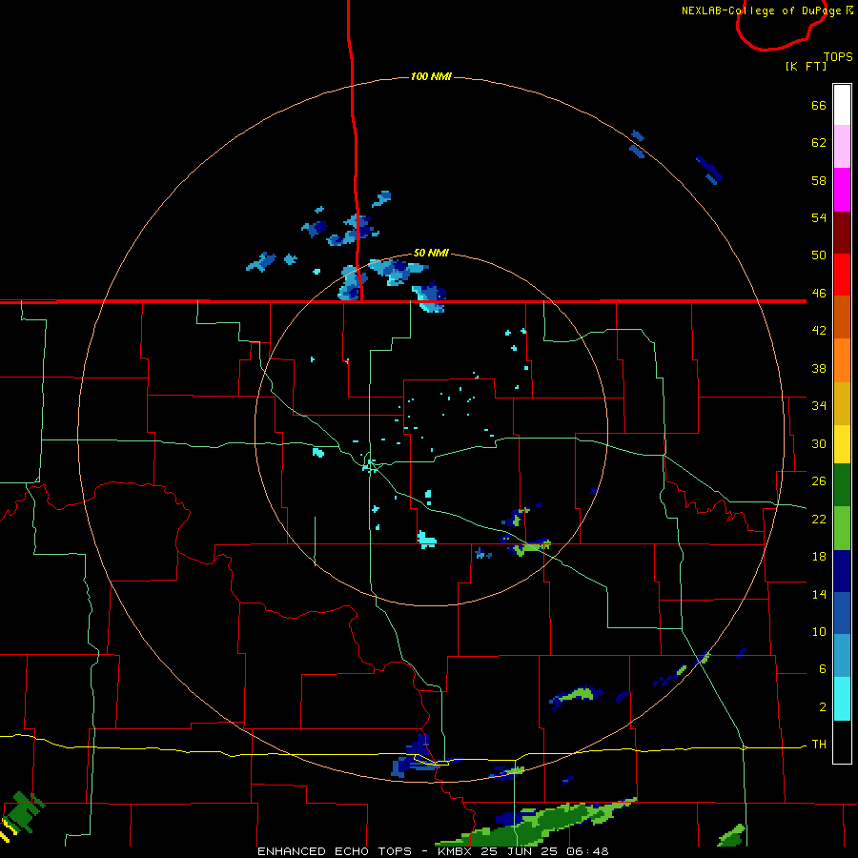This screenshot has width=858, height=858.
Task: Pick the medium blue legend swatch
Action: pyautogui.click(x=842, y=613)
